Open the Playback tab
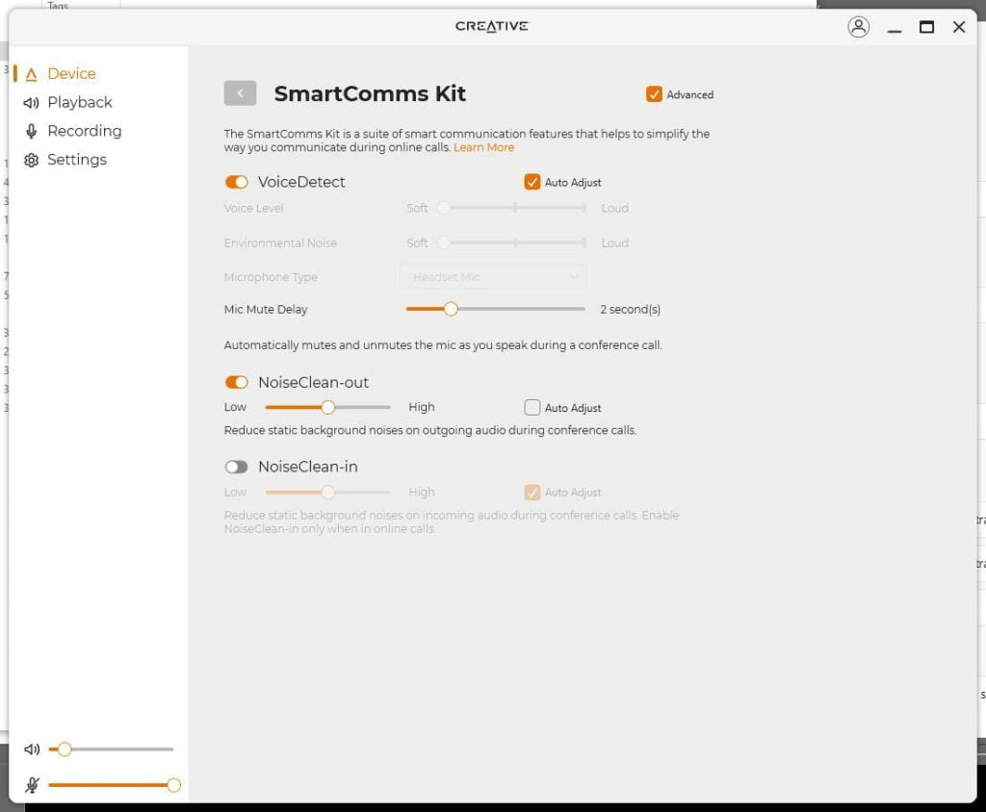This screenshot has height=812, width=986. [80, 103]
